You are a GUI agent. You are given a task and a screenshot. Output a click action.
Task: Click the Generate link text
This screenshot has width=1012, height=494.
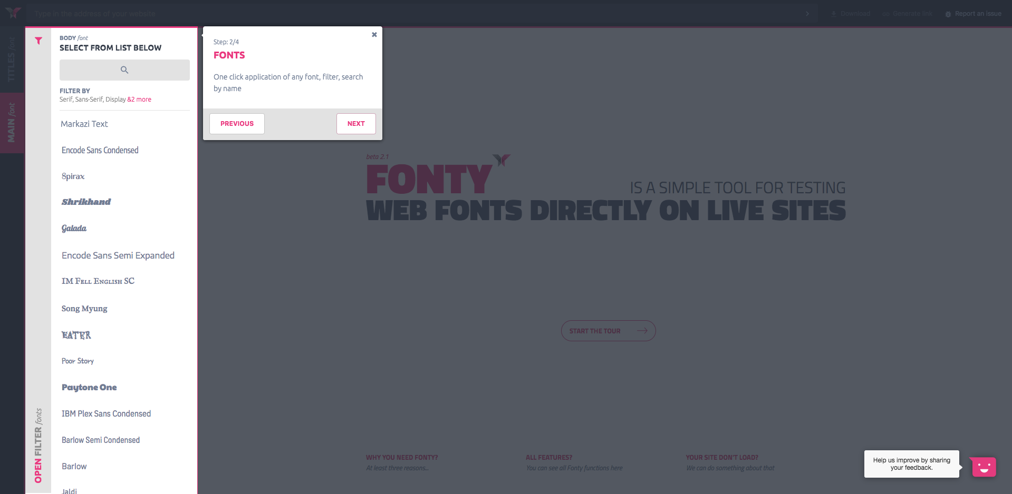point(912,14)
